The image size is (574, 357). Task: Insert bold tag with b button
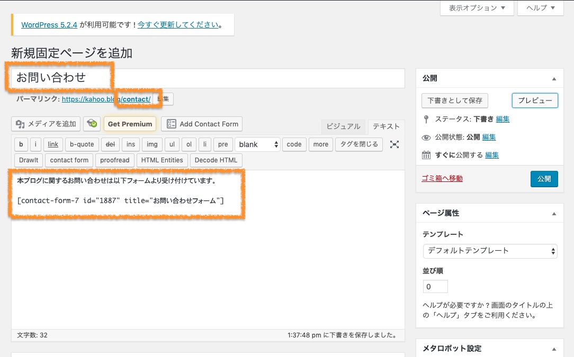click(x=21, y=144)
